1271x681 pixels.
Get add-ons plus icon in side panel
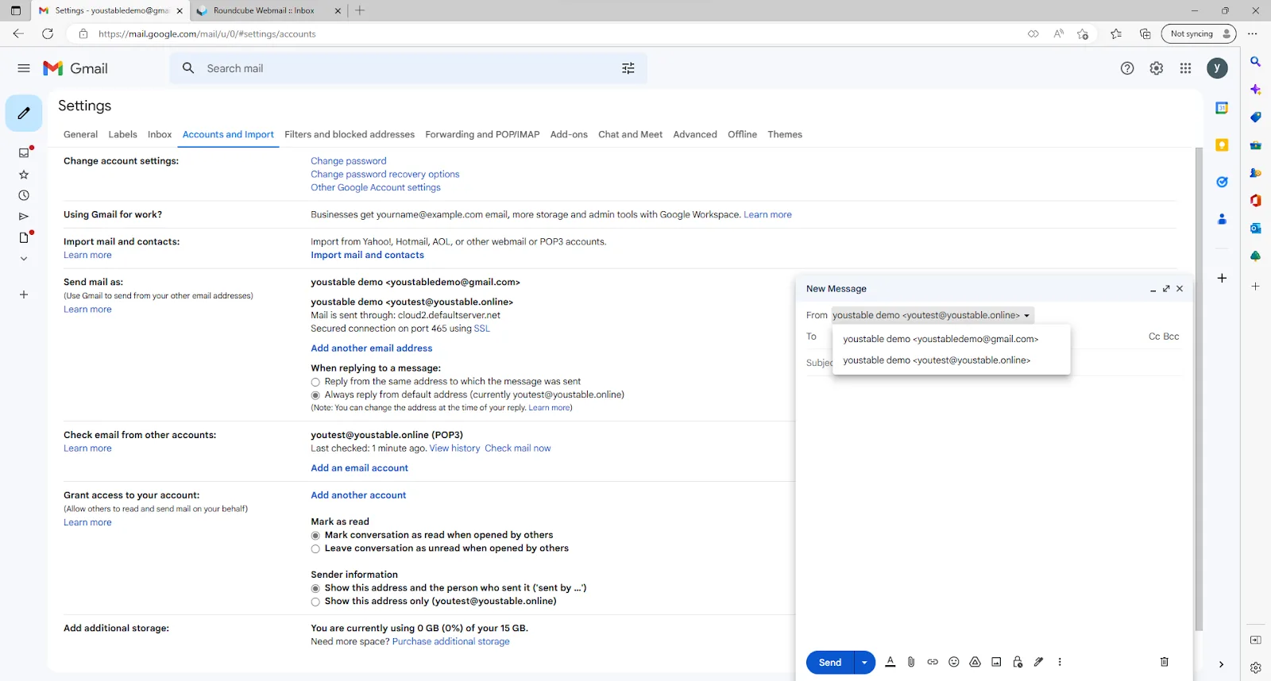tap(1222, 278)
